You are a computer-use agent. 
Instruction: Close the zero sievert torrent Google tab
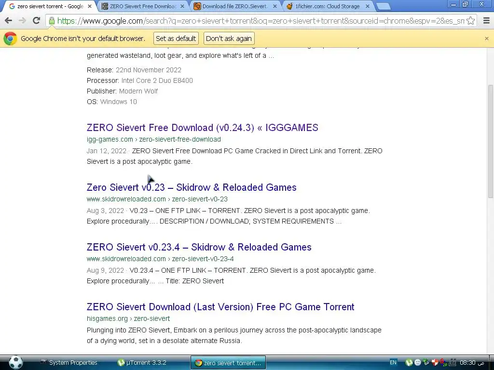[x=89, y=6]
